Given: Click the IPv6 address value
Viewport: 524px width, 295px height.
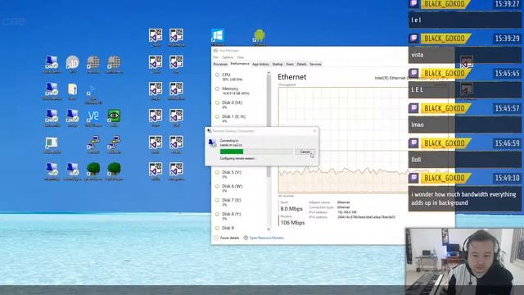Looking at the screenshot, I should coord(366,217).
